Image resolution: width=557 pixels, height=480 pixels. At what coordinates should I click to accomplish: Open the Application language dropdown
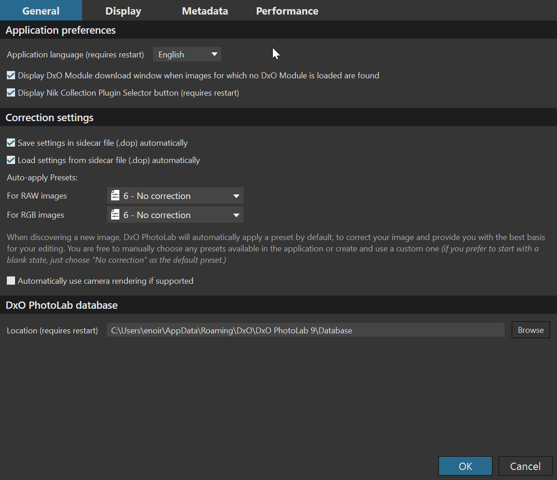pyautogui.click(x=187, y=55)
